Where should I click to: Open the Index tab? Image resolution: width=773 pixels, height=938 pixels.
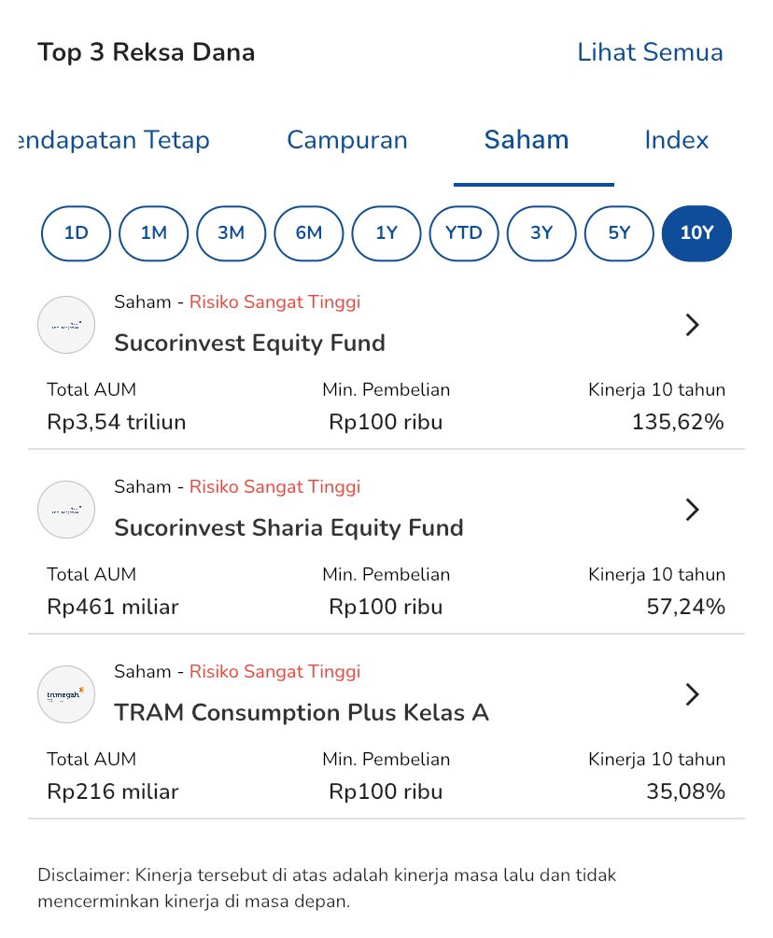click(x=677, y=140)
